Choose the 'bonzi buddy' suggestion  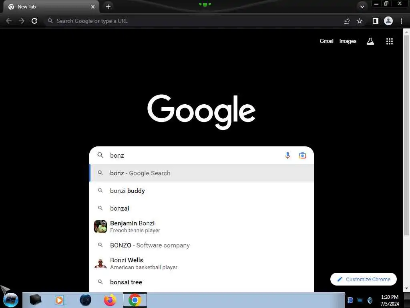click(202, 190)
